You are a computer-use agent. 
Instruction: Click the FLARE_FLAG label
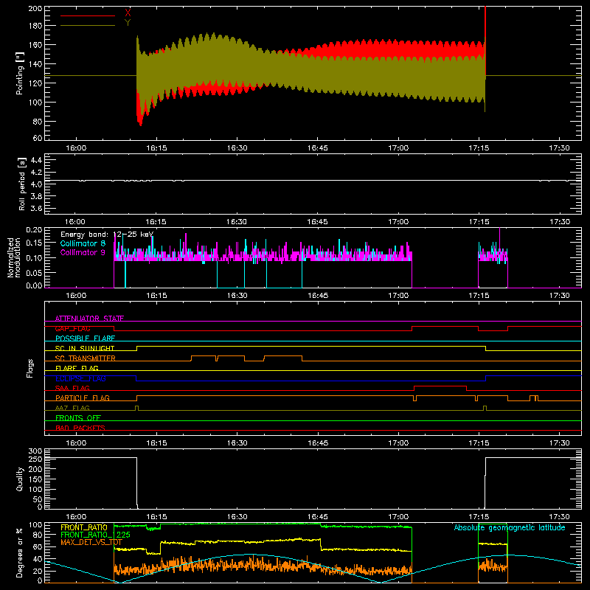click(x=77, y=368)
